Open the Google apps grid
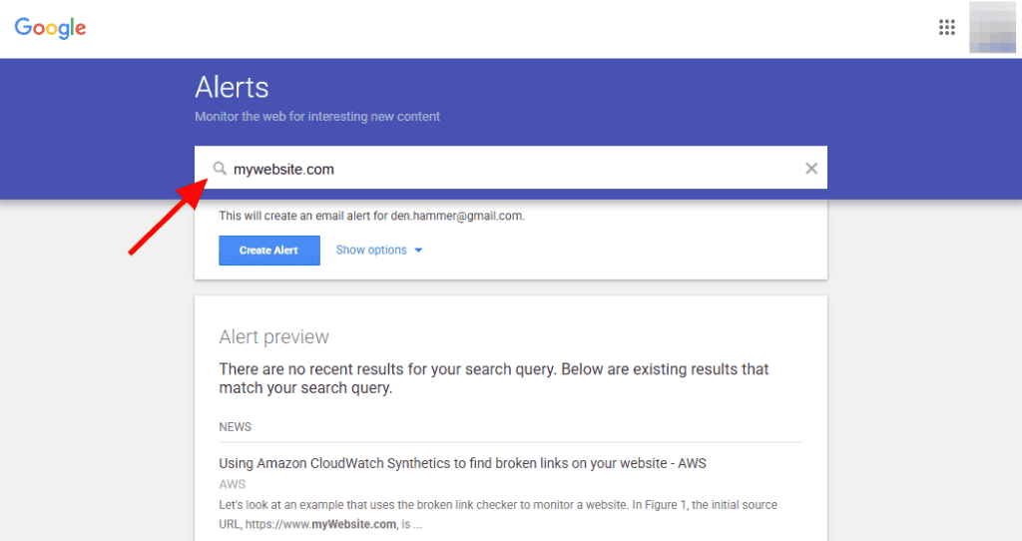The width and height of the screenshot is (1022, 541). 947,27
